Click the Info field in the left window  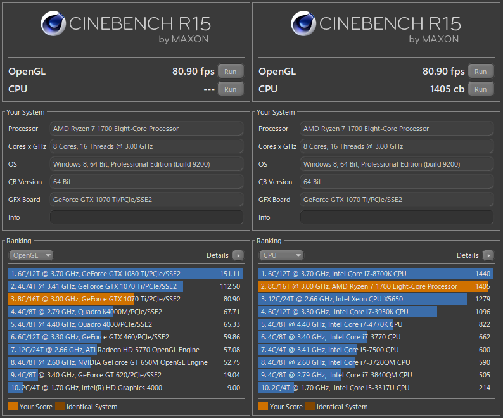(146, 217)
